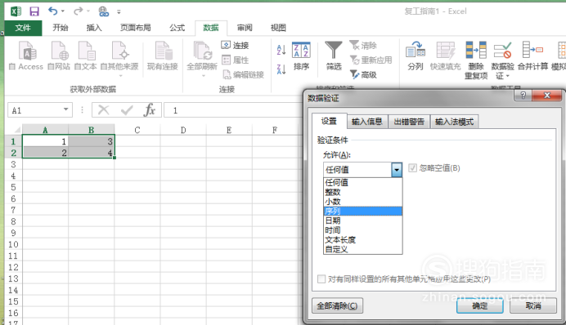Click the Save icon in quick access toolbar
The height and width of the screenshot is (325, 566).
point(34,11)
